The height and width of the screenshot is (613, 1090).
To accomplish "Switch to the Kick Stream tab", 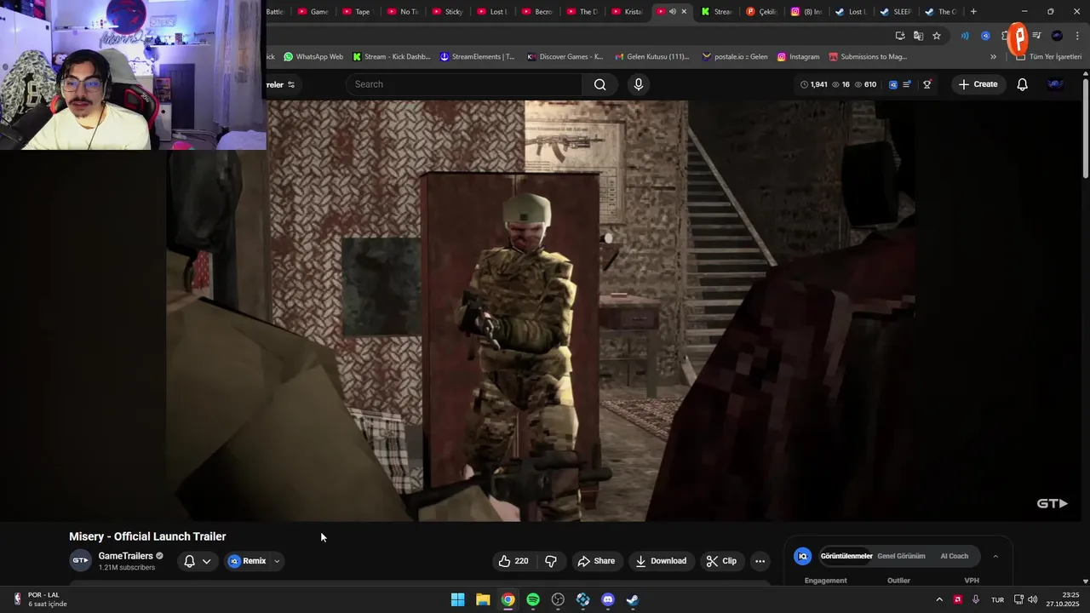I will [x=717, y=12].
